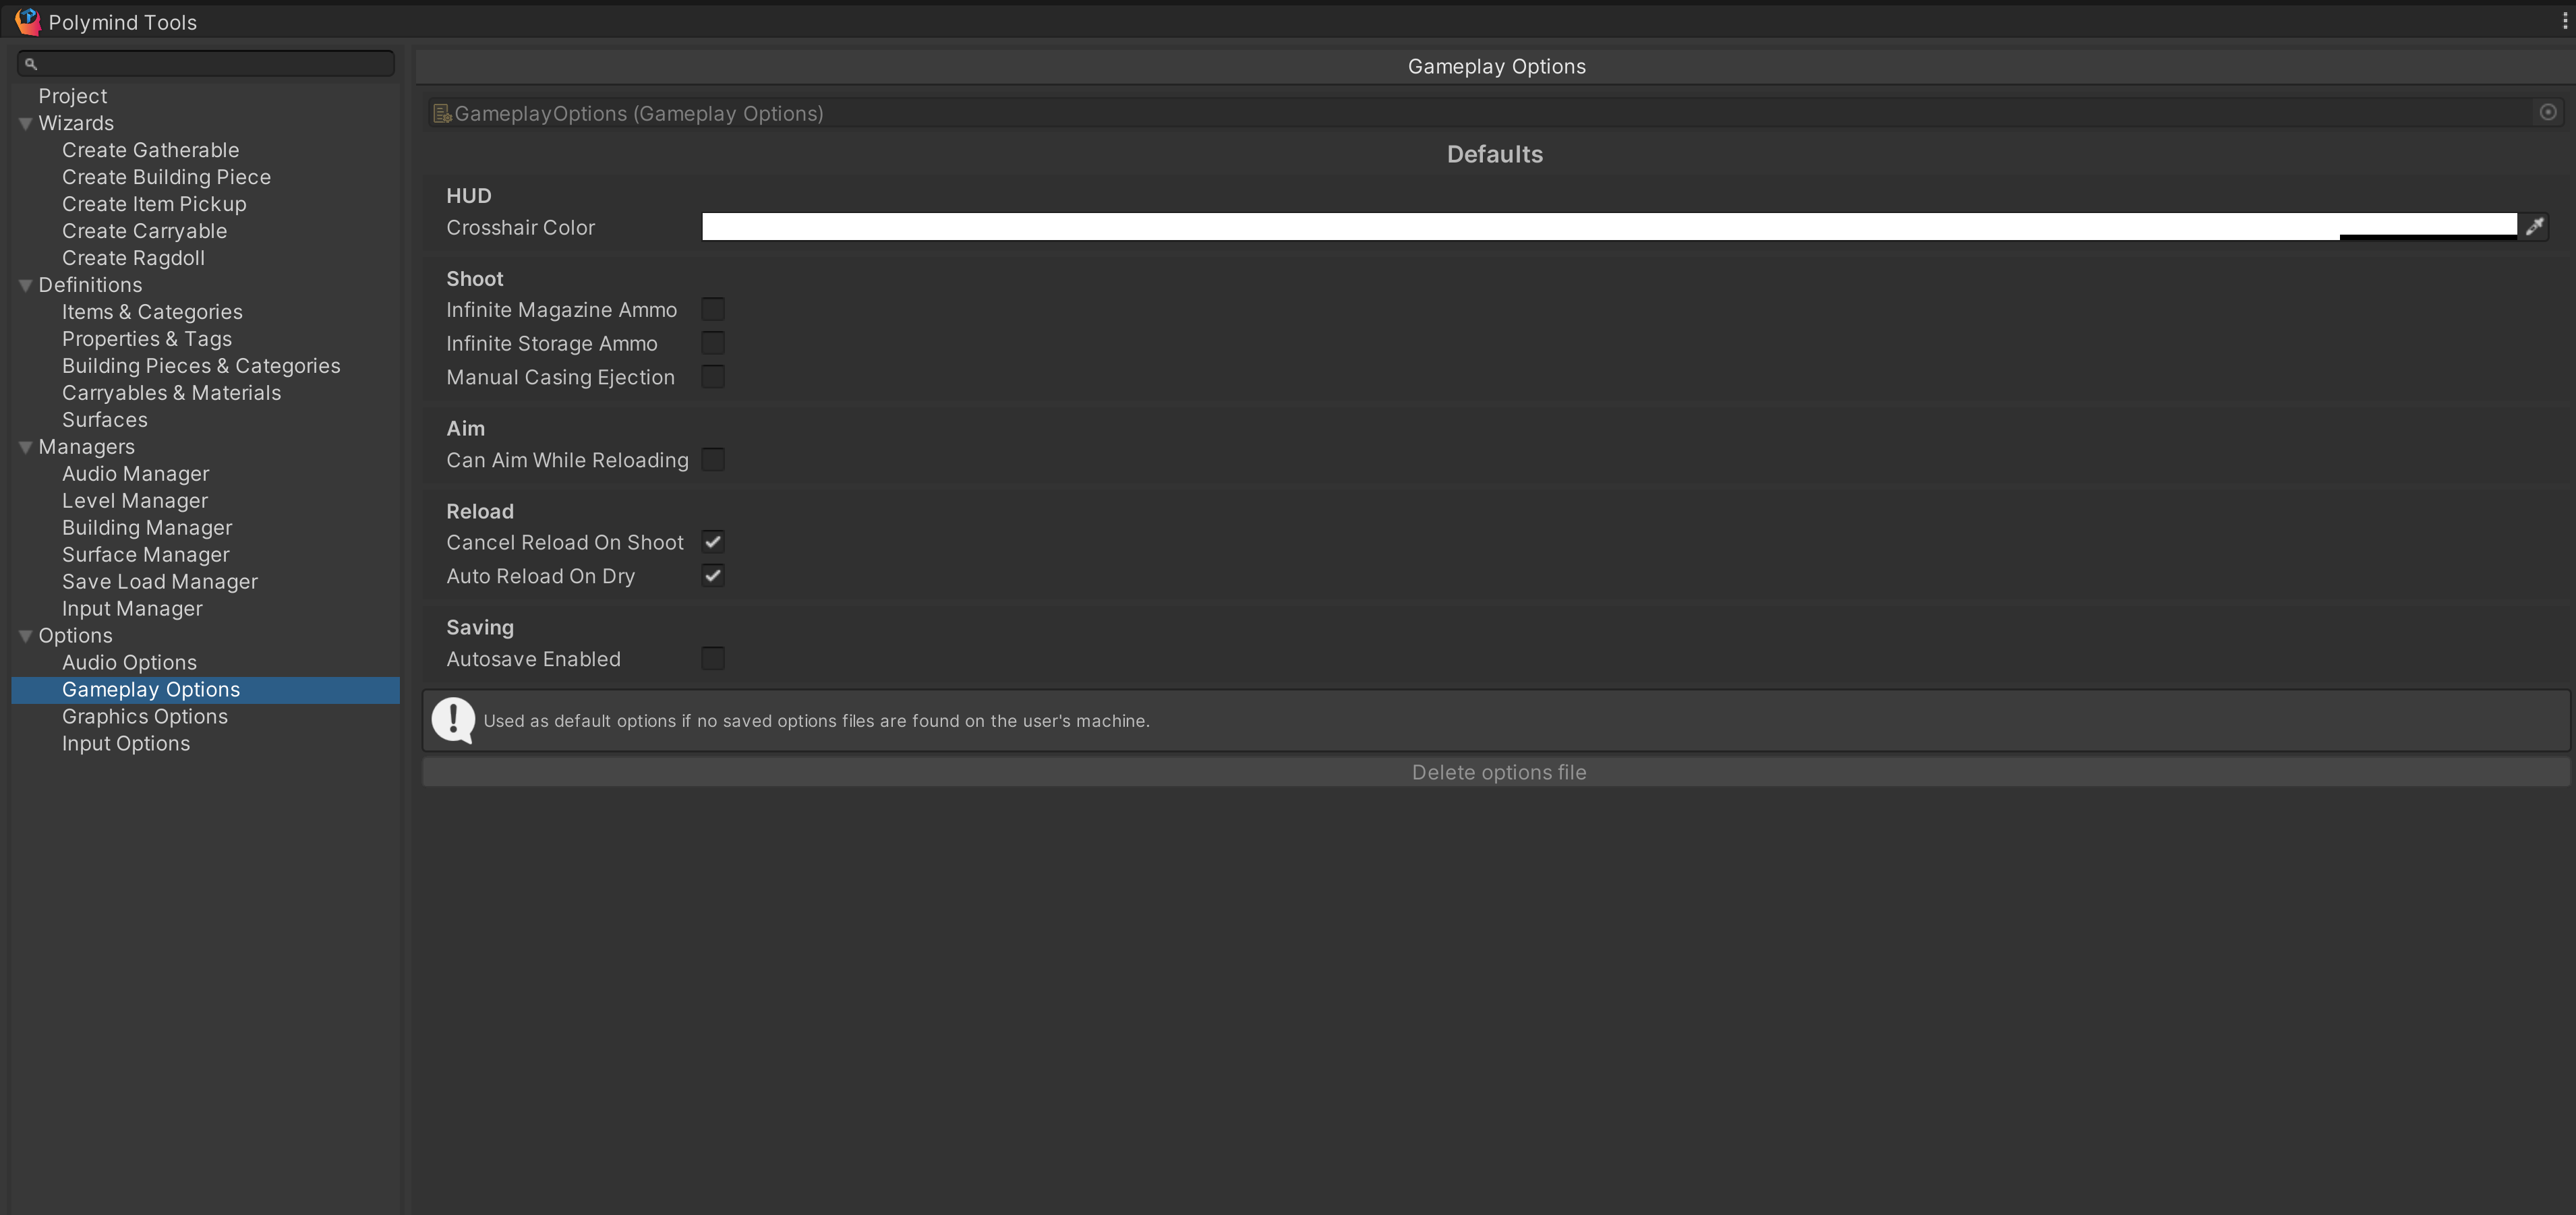
Task: Click the Polymind Tools logo icon
Action: pos(27,21)
